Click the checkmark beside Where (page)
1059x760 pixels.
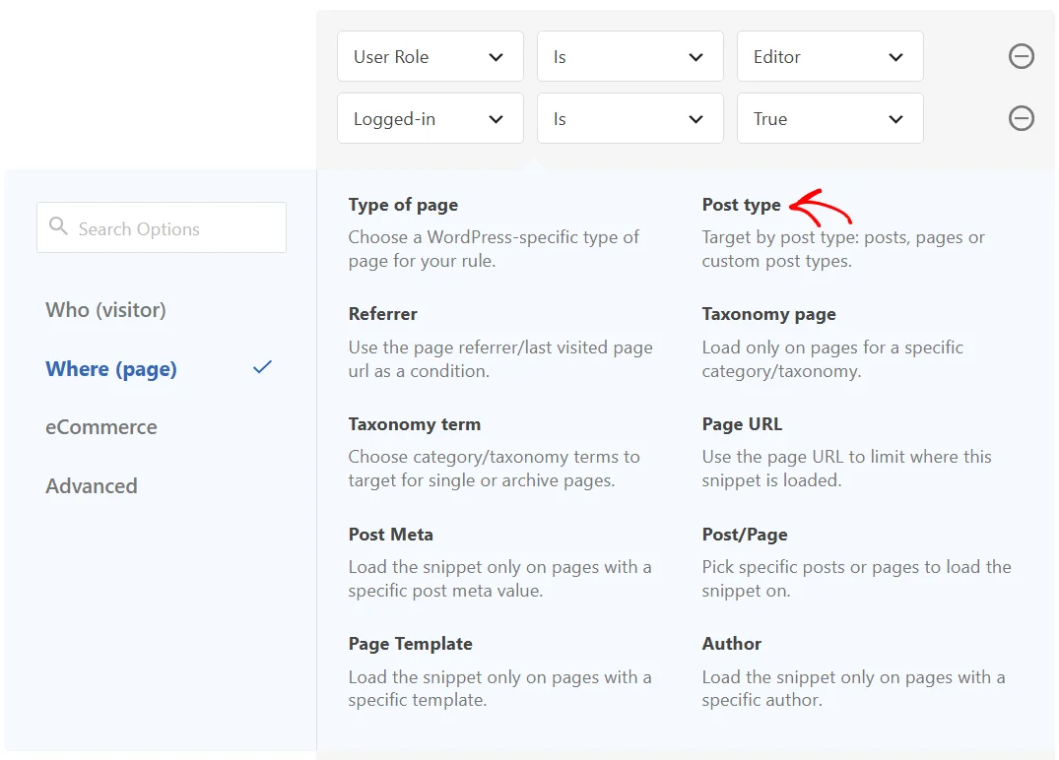[x=262, y=368]
